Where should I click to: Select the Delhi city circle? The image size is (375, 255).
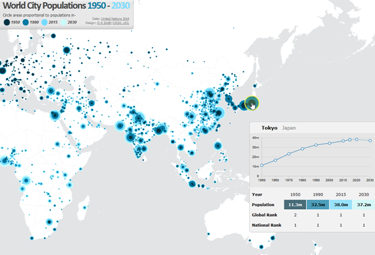tap(138, 118)
